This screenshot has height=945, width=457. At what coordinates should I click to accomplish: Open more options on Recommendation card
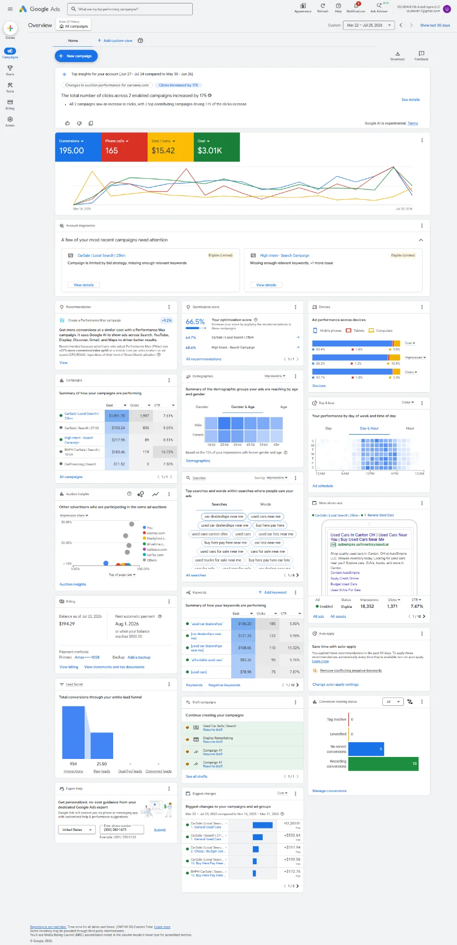point(169,307)
